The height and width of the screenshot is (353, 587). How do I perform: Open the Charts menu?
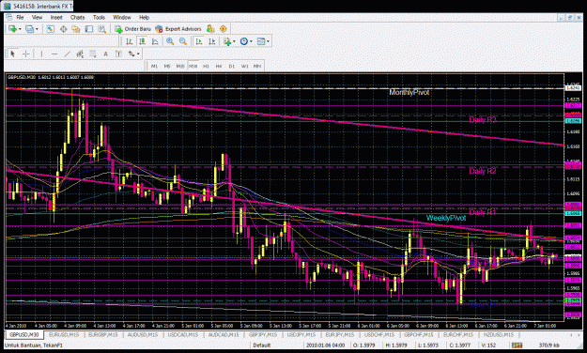click(x=77, y=17)
